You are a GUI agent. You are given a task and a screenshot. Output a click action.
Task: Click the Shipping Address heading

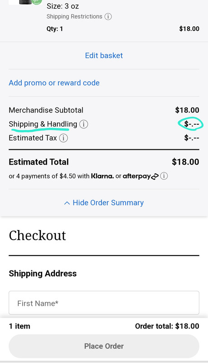[x=43, y=274]
